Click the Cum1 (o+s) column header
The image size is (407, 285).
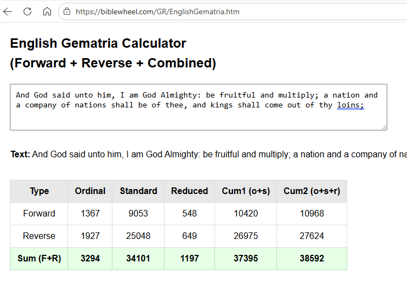coord(246,191)
